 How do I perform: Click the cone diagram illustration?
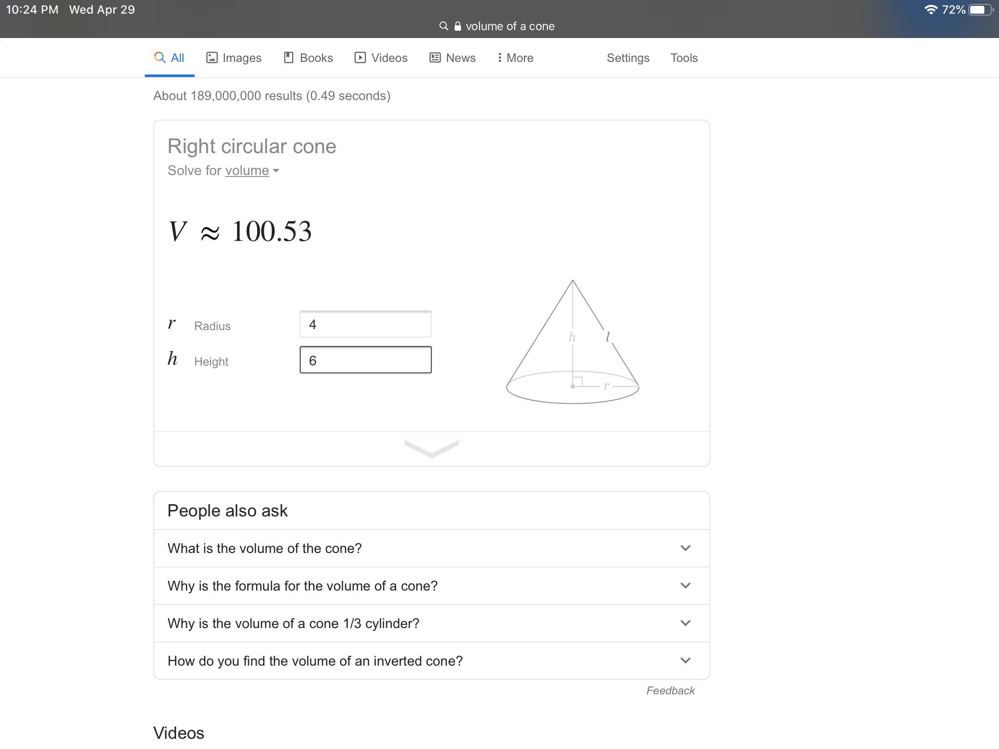click(573, 342)
